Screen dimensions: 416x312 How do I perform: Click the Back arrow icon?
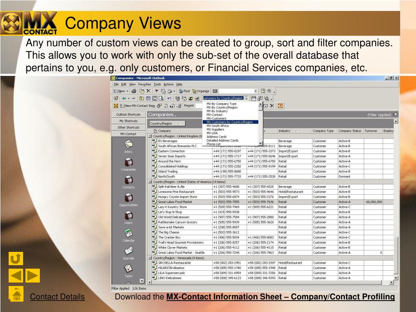click(124, 98)
